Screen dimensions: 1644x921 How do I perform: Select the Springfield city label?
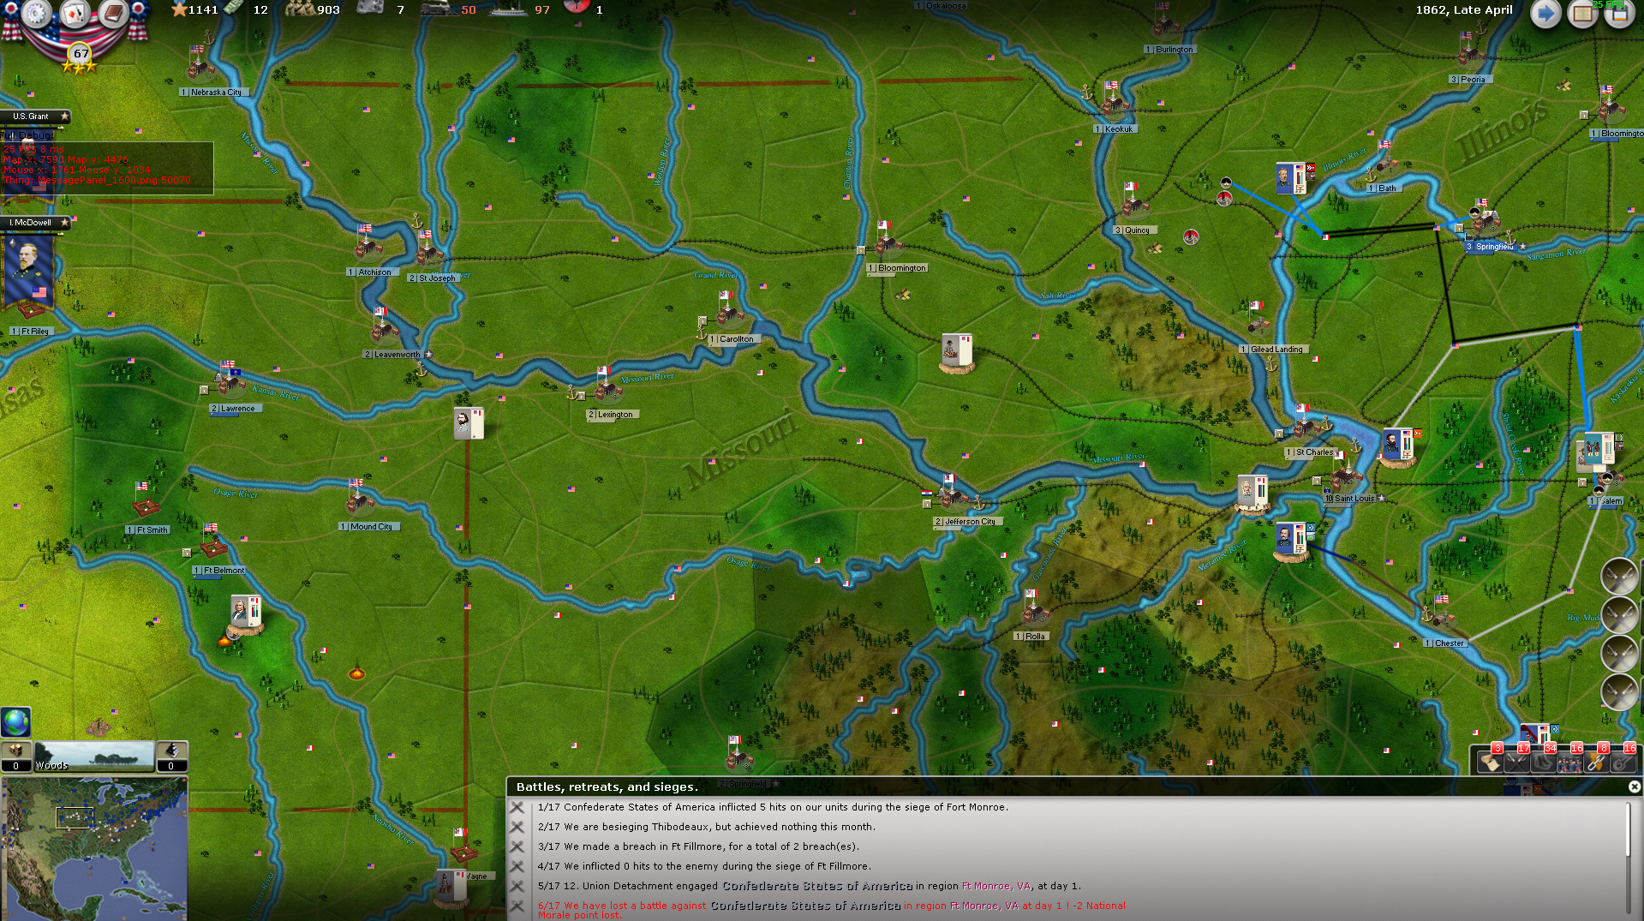pyautogui.click(x=1491, y=247)
